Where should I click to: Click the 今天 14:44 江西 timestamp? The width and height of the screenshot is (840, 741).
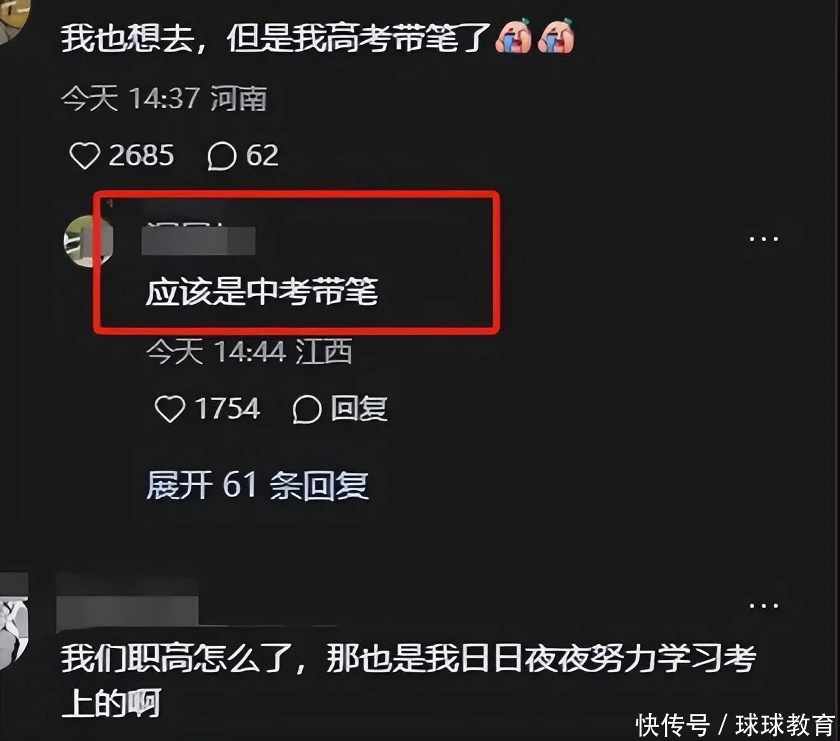[x=249, y=351]
